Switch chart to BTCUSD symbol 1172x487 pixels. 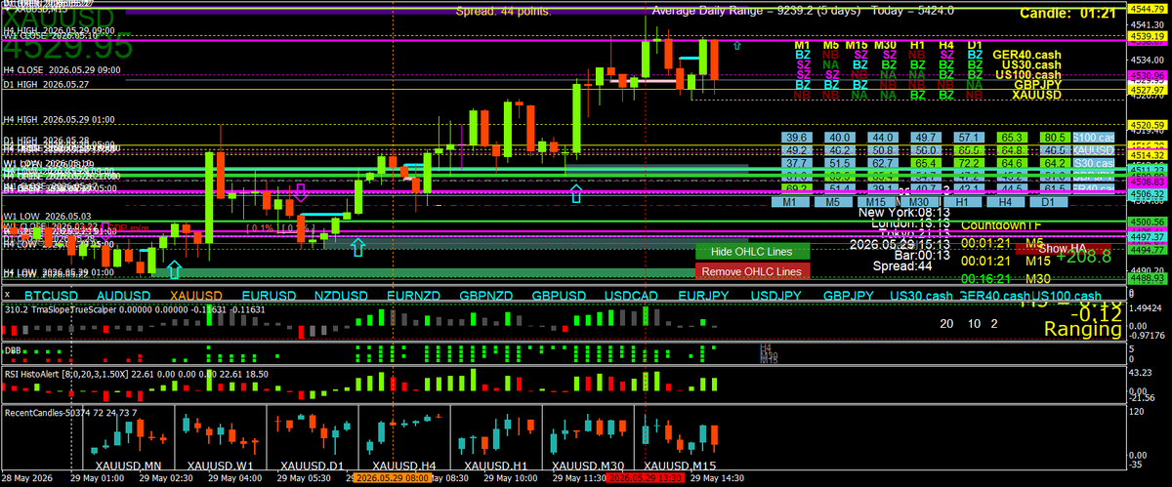click(x=51, y=295)
